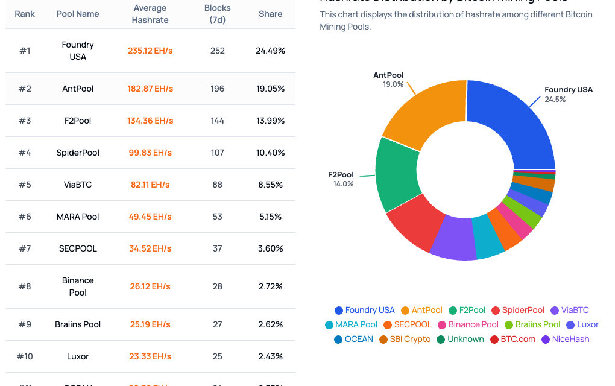Viewport: 615px width, 386px height.
Task: Toggle SpiderPool legend entry
Action: pos(518,310)
